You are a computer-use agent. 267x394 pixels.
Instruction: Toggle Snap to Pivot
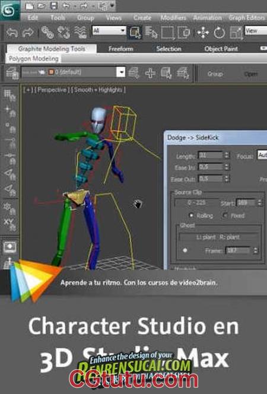(10, 112)
